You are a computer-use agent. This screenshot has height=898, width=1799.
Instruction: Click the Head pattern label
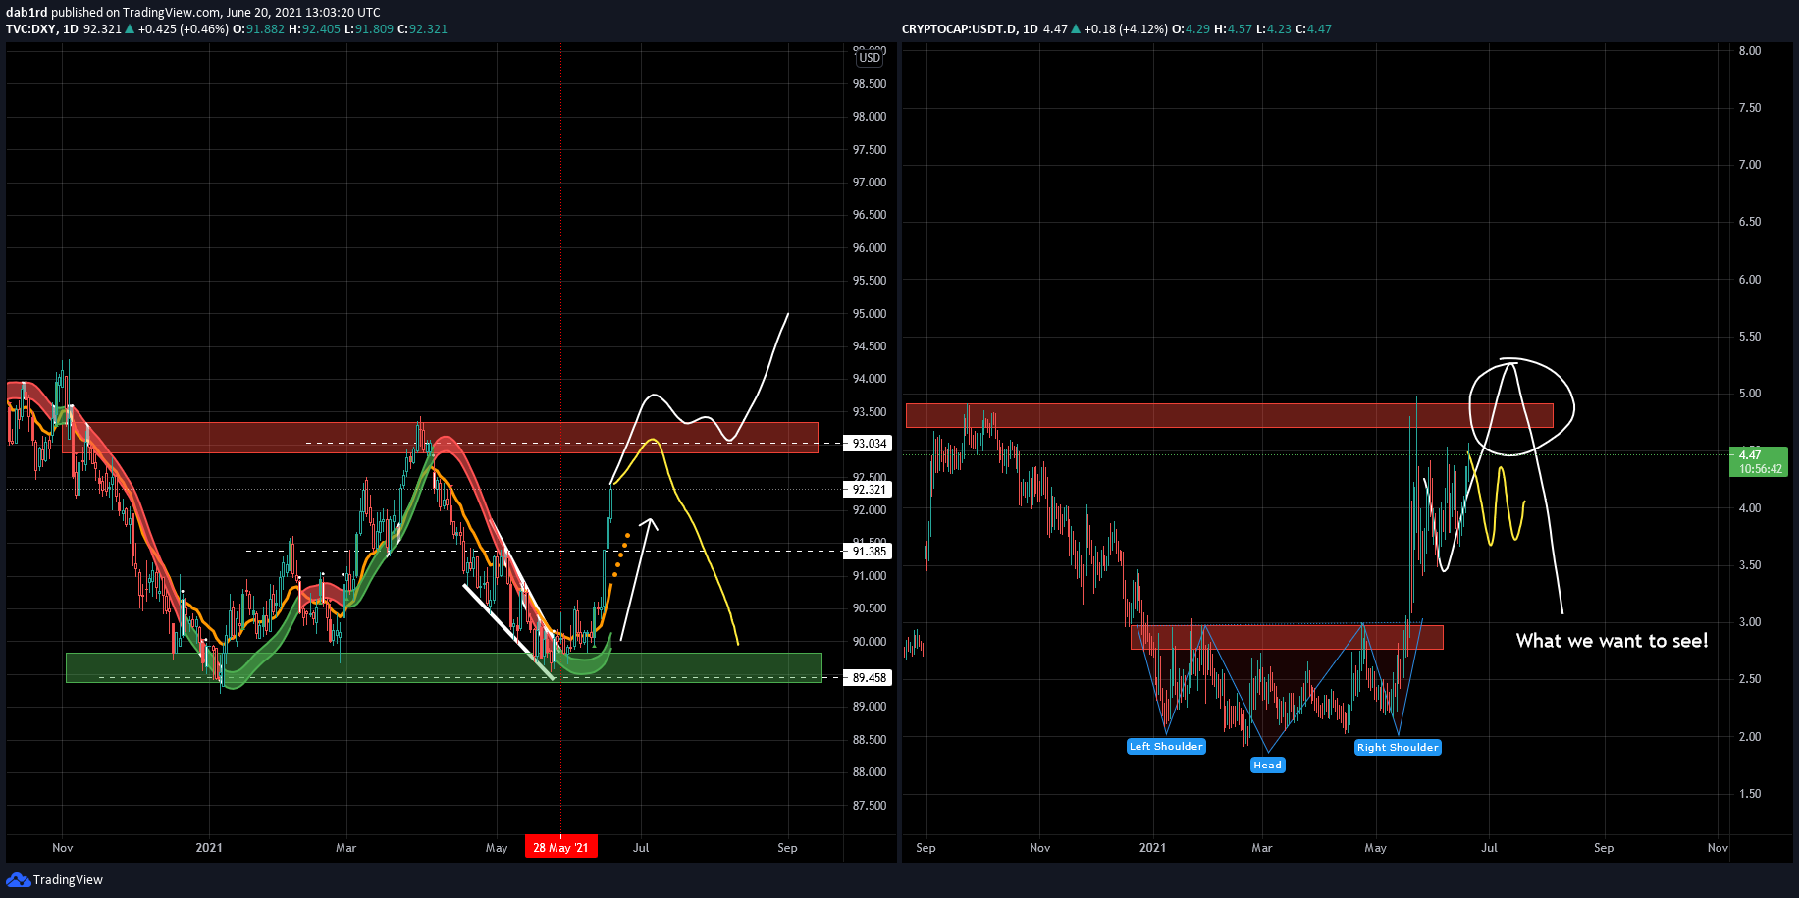[x=1267, y=766]
